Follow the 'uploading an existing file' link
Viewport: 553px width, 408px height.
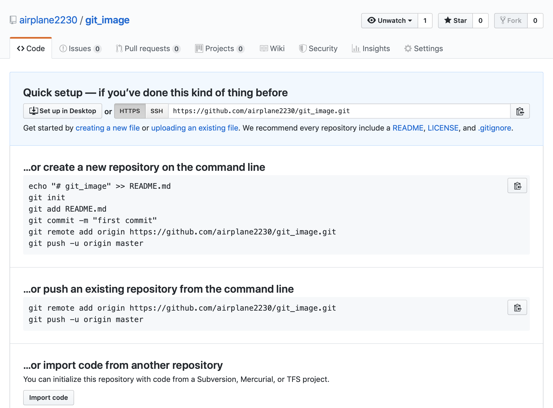click(195, 128)
